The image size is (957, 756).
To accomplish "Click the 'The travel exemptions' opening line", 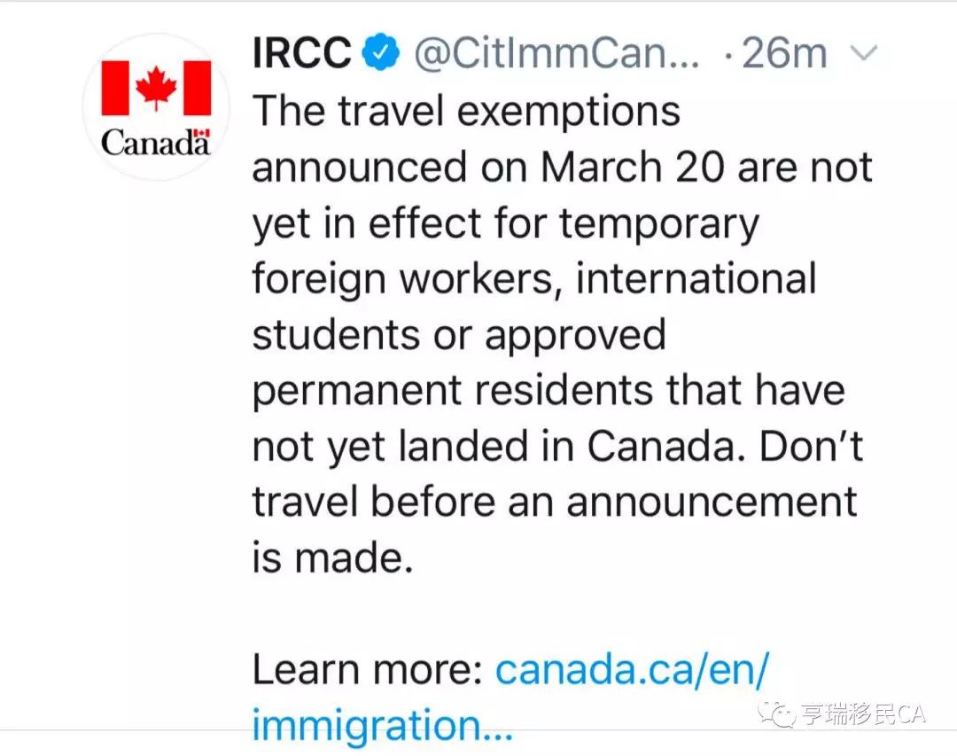I will click(466, 111).
